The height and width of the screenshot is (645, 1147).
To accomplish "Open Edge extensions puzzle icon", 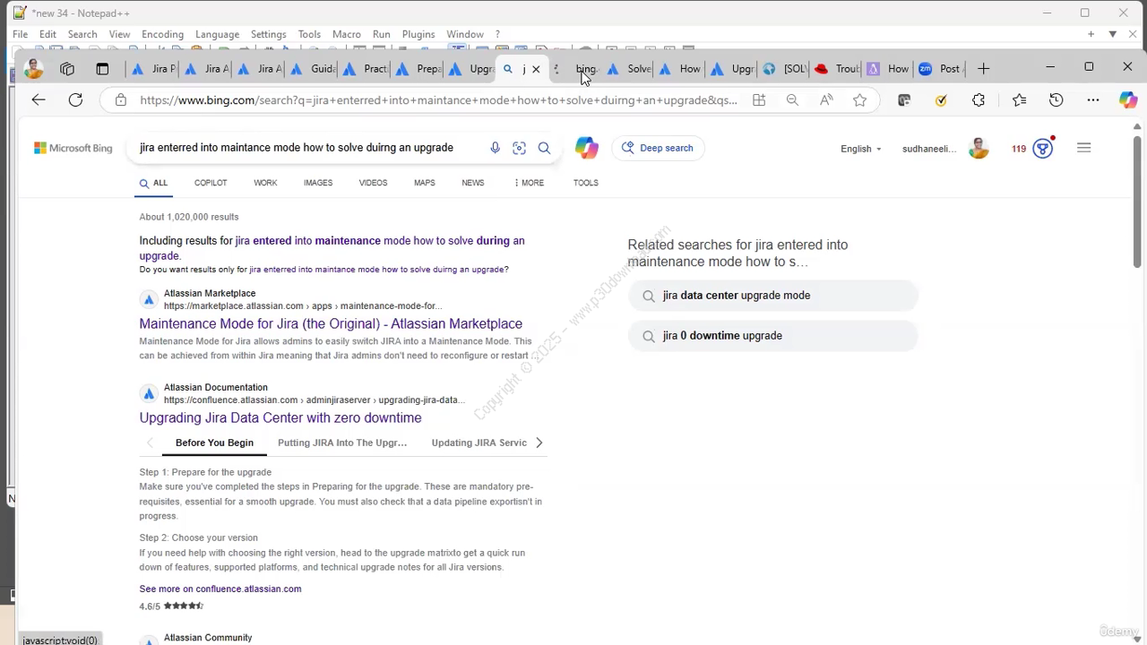I will coord(979,100).
